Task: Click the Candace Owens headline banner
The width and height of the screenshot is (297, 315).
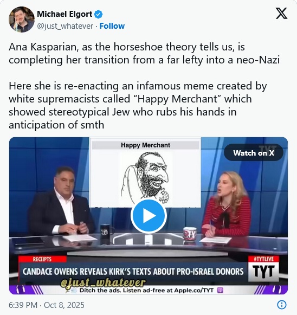Action: click(133, 272)
